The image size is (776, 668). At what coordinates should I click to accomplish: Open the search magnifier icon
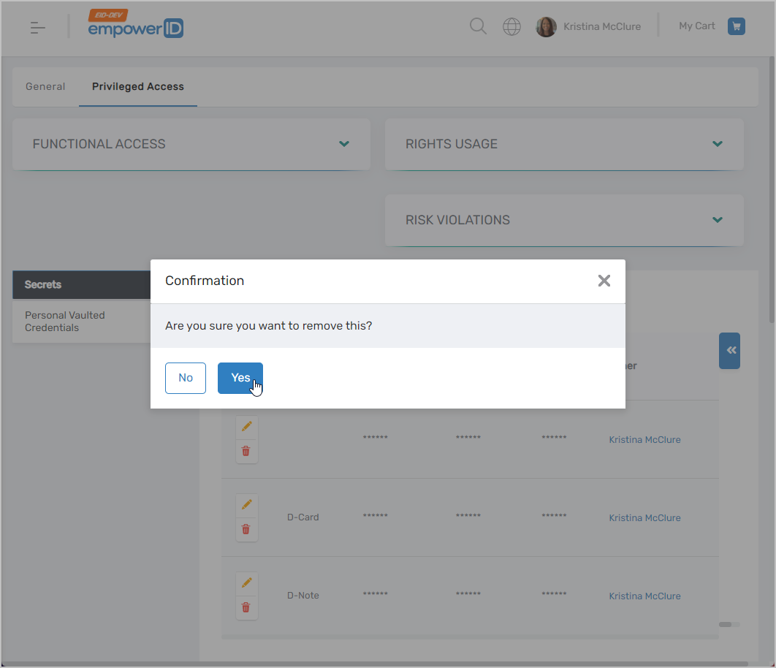478,27
